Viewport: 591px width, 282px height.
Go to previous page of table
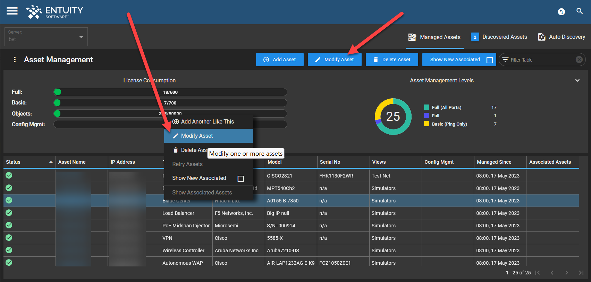click(x=552, y=273)
